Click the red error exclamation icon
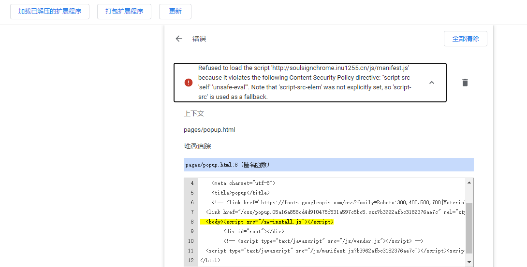 [x=189, y=83]
